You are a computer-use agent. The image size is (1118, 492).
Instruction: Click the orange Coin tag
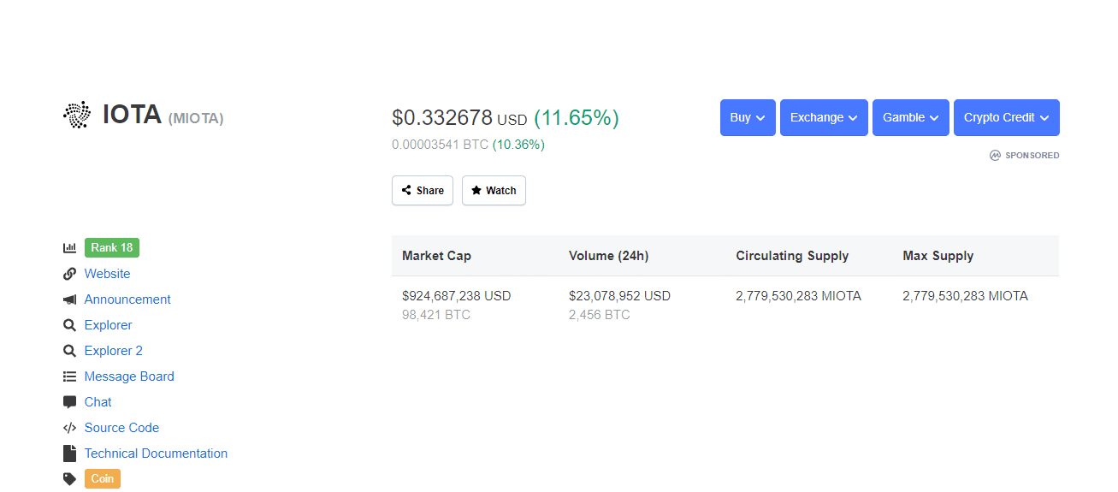tap(103, 479)
